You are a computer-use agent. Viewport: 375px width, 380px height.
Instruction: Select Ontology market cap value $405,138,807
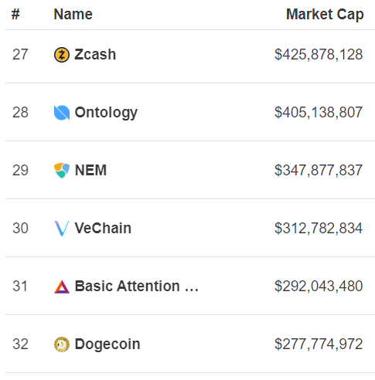click(x=319, y=113)
